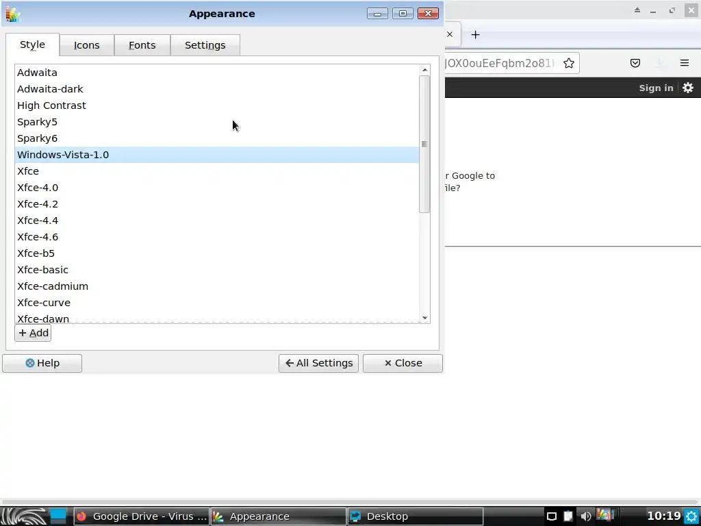Choose the Xfce-basic style
The width and height of the screenshot is (701, 526).
click(217, 270)
